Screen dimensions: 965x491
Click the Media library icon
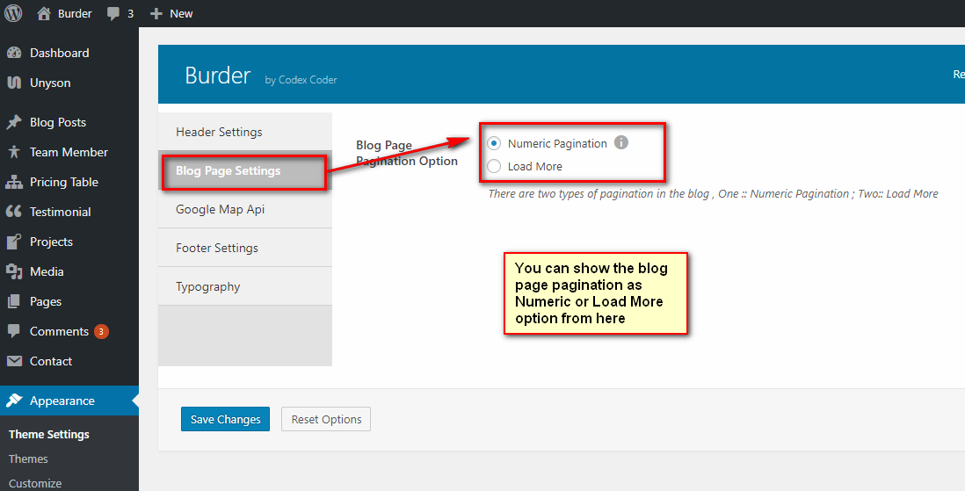point(14,271)
